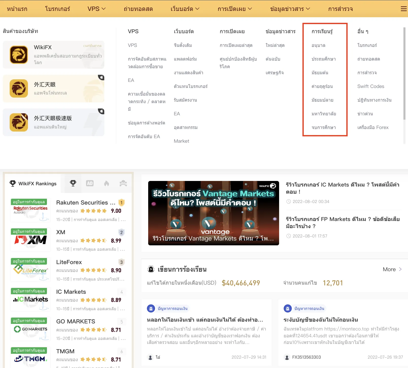
Task: Select มหาวิทยาลัย under การเรียนรู้ menu
Action: [x=324, y=114]
